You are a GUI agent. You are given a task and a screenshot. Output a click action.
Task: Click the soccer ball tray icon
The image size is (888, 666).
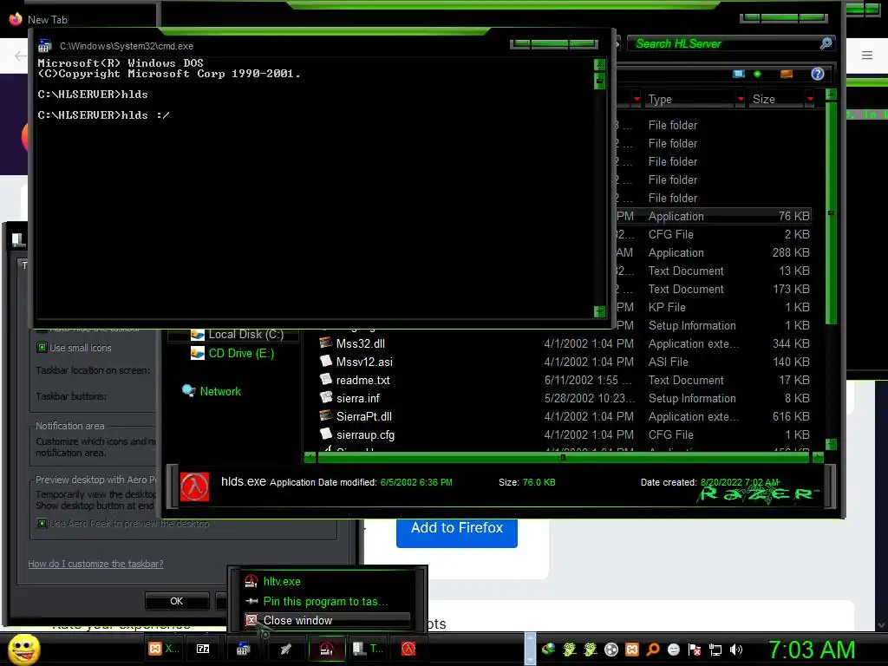pos(611,650)
